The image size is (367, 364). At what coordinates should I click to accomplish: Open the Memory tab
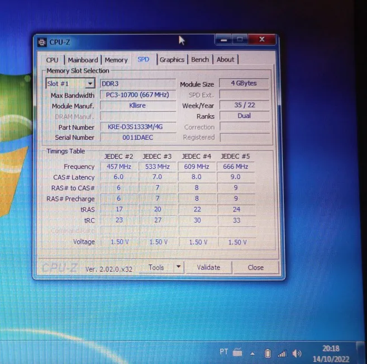pos(116,60)
